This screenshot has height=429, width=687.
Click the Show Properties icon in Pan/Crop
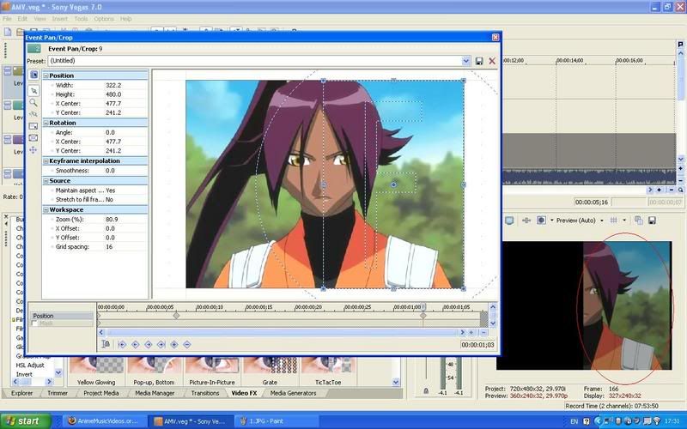coord(33,75)
